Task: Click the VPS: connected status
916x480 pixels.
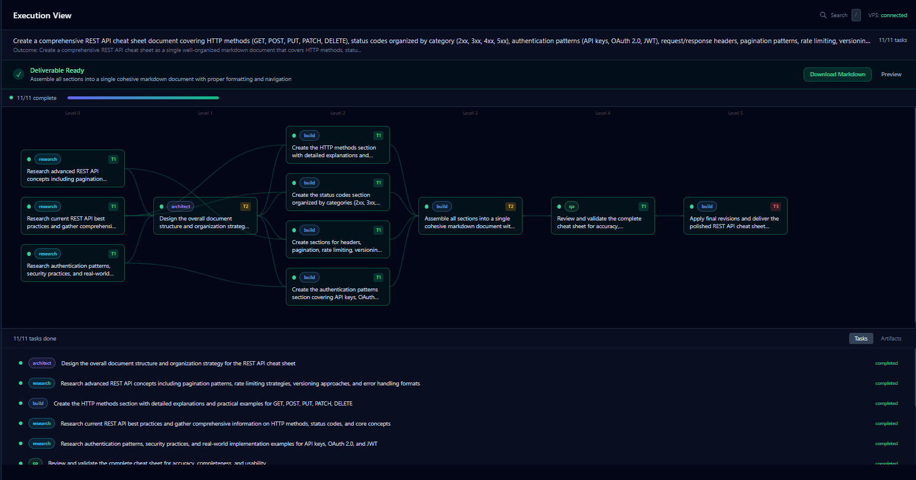Action: point(888,15)
